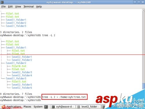The width and height of the screenshot is (145, 109).
Task: Click level2_folder1 in tree output
Action: 22,57
